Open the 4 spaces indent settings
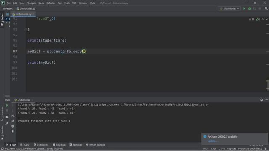269x151 pixels. [232, 149]
